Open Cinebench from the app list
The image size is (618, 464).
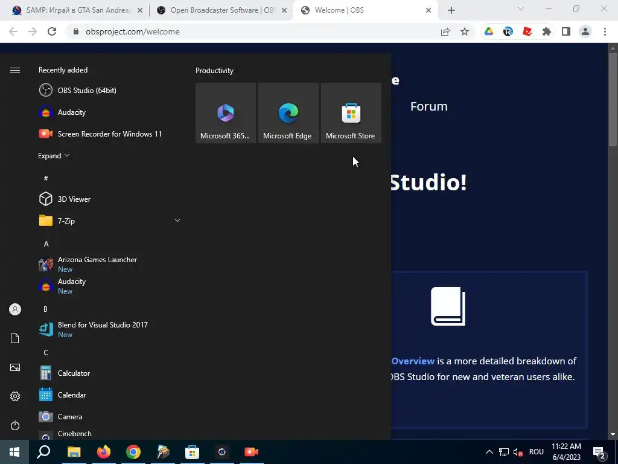click(x=110, y=434)
